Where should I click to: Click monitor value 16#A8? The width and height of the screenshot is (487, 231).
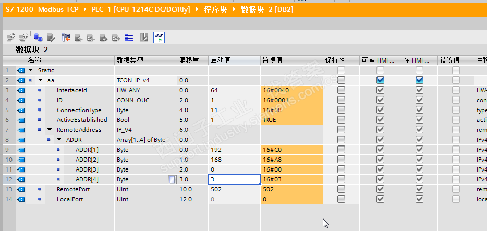click(291, 160)
